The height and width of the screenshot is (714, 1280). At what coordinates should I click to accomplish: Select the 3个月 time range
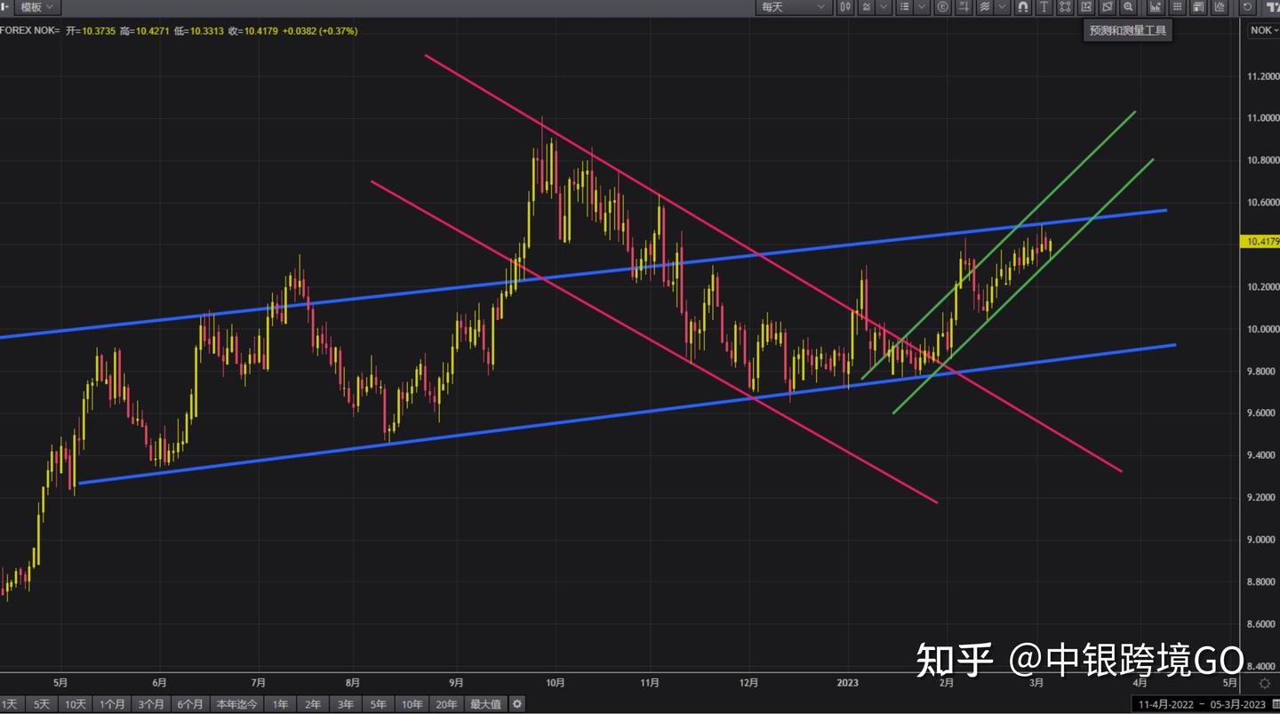151,704
